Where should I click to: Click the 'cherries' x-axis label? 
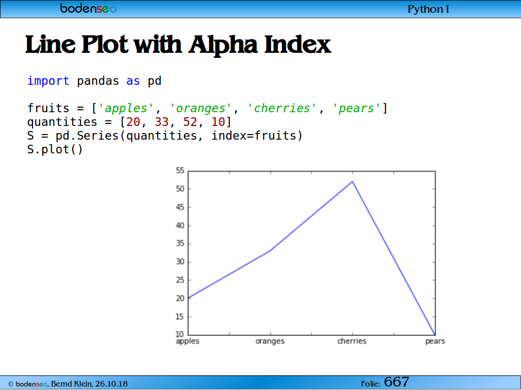(352, 341)
